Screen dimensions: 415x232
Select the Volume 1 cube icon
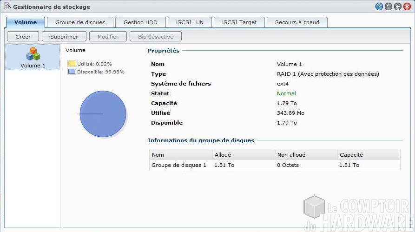click(33, 54)
